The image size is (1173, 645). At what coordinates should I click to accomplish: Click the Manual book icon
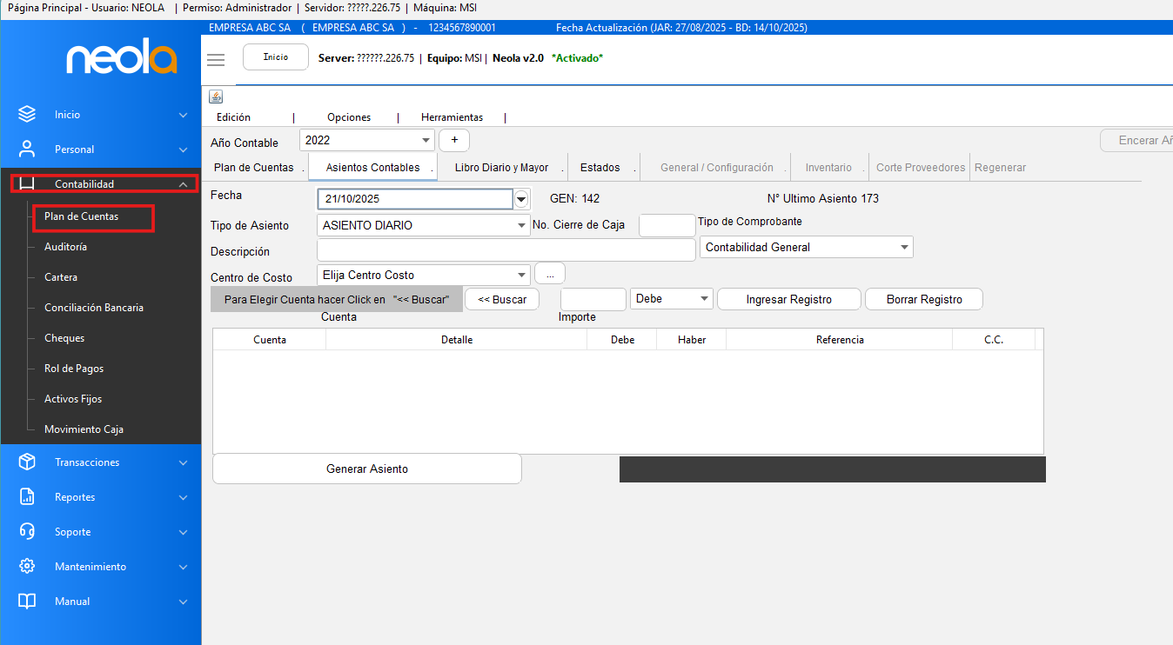(27, 601)
